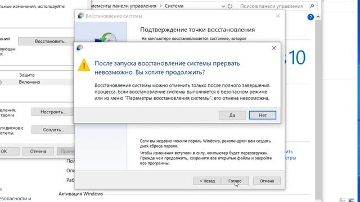
Task: Click the search magnifier icon
Action: tap(312, 6)
